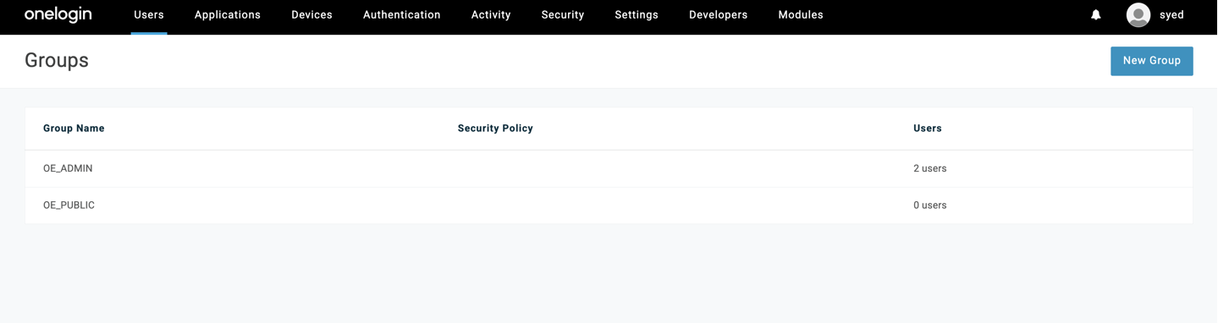Click the Security Policy column header
Screen dimensions: 1218x323
(495, 129)
